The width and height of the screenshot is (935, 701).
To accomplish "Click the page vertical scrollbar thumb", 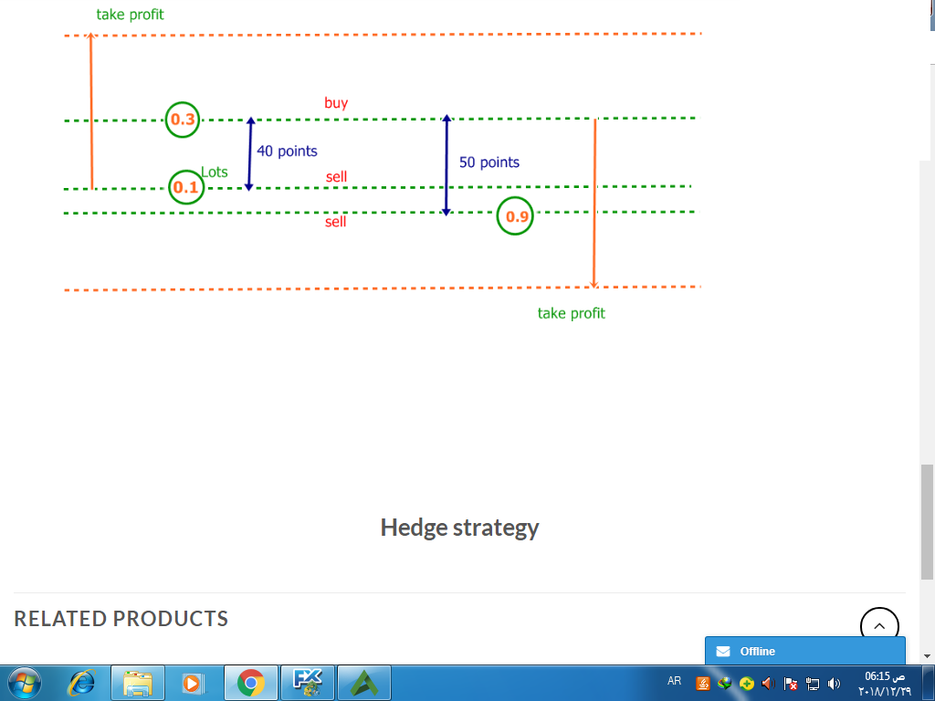I will tap(928, 520).
